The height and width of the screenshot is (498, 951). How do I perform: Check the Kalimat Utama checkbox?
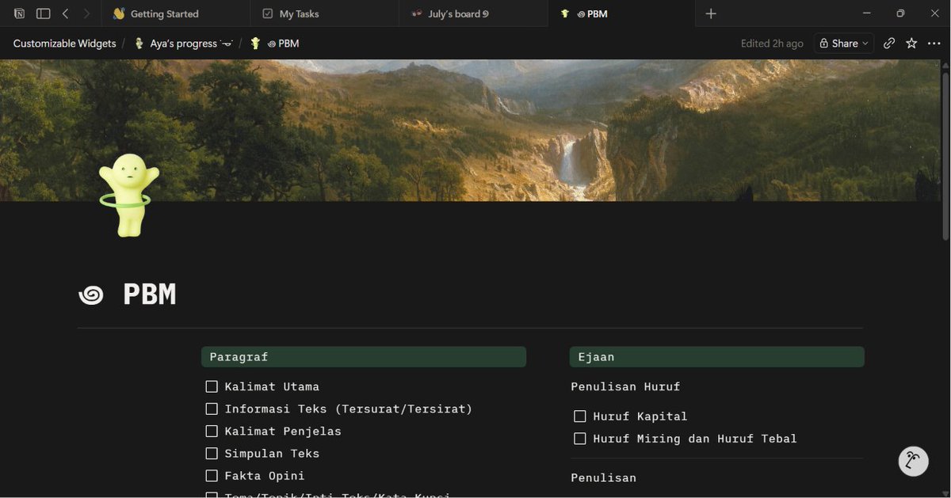coord(212,386)
